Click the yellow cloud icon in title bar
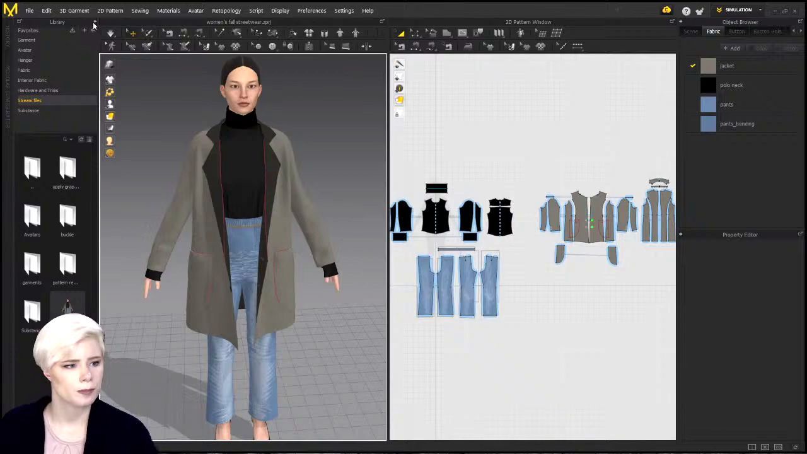The height and width of the screenshot is (454, 807). tap(666, 10)
